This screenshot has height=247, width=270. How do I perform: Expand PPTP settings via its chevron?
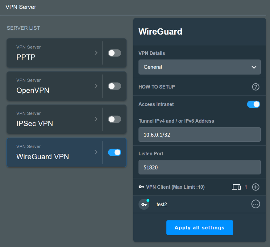96,53
